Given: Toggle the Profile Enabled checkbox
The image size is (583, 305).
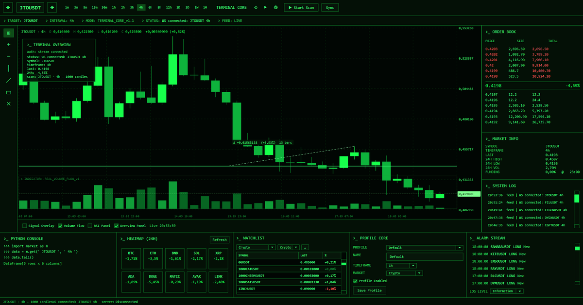Looking at the screenshot, I should click(355, 281).
